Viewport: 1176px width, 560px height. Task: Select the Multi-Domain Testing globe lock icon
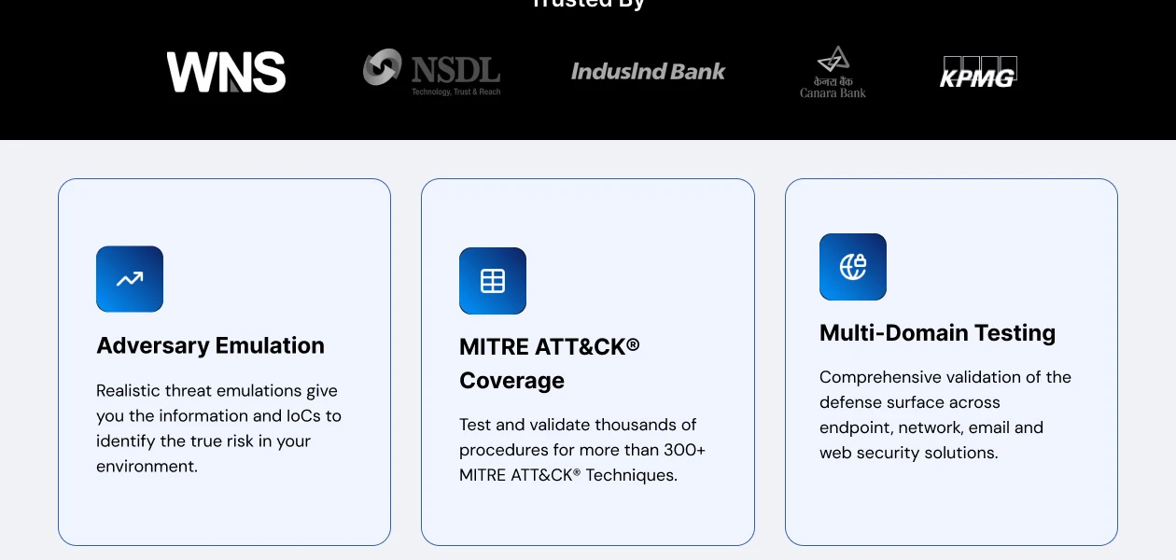coord(853,267)
